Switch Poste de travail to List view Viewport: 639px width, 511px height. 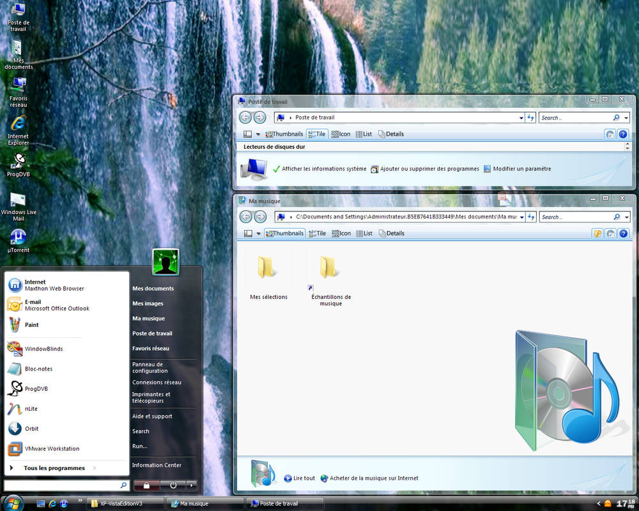coord(364,133)
